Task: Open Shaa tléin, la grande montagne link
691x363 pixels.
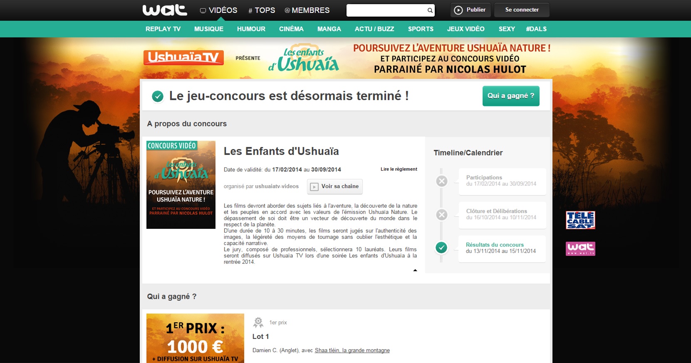Action: [x=352, y=351]
